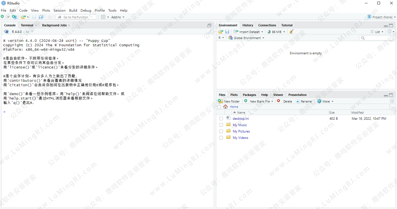This screenshot has height=209, width=397.
Task: Click the Environment refresh icon
Action: pos(389,32)
